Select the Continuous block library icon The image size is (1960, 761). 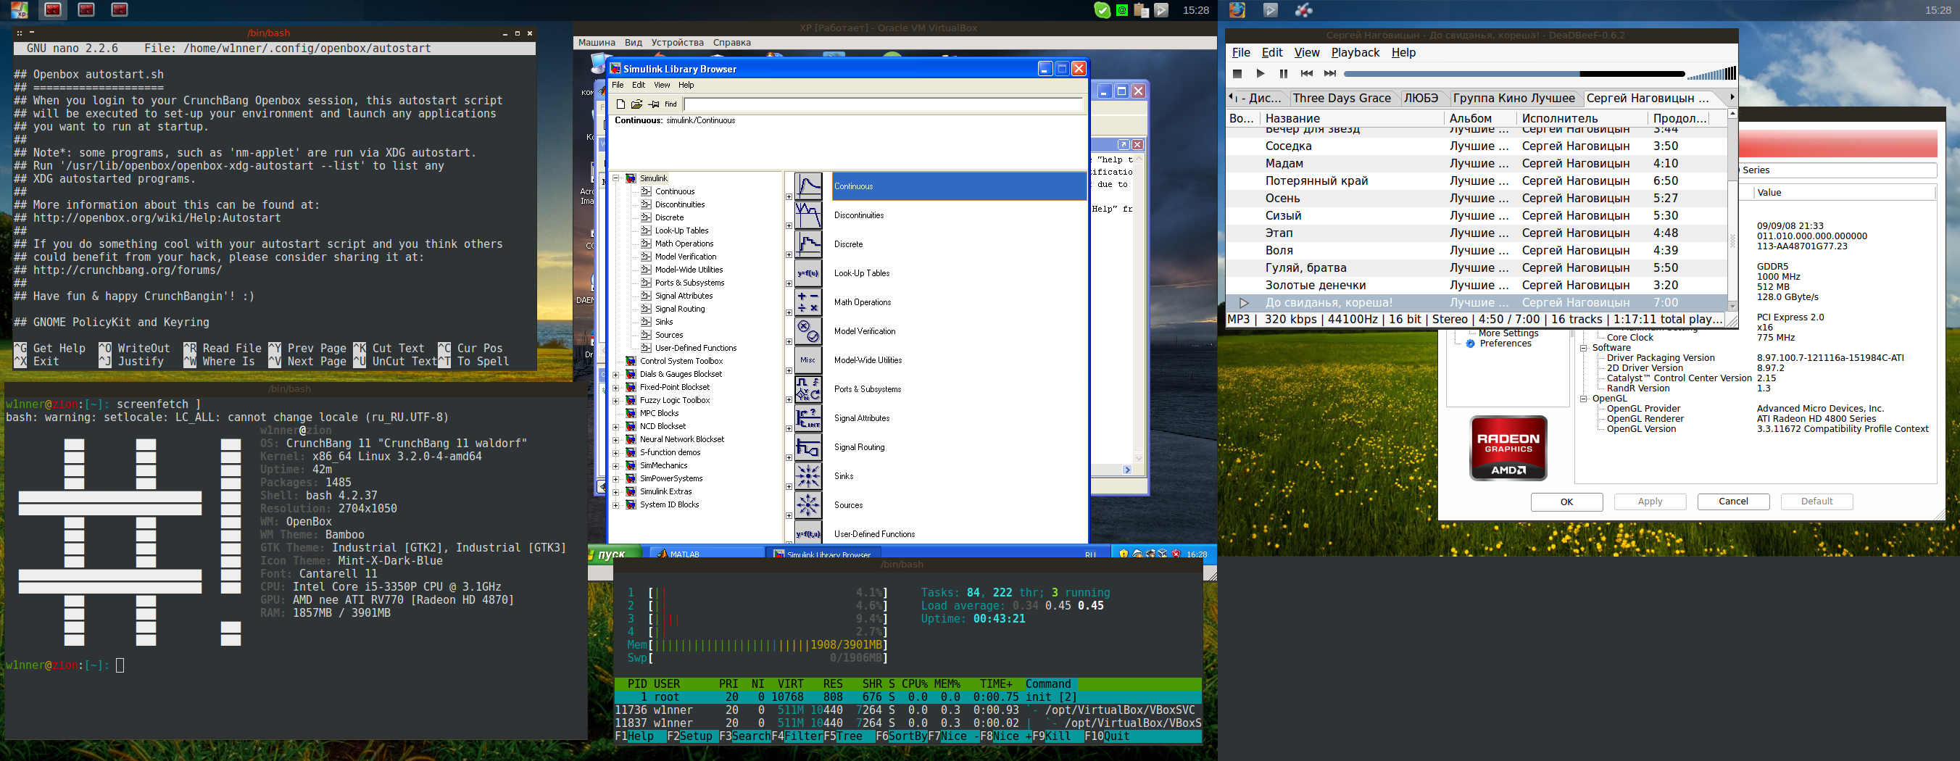coord(808,186)
